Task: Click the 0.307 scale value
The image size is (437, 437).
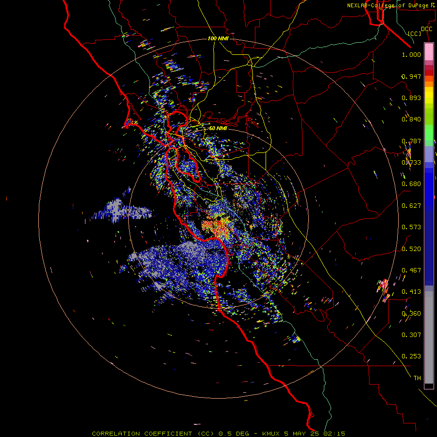Action: (411, 335)
